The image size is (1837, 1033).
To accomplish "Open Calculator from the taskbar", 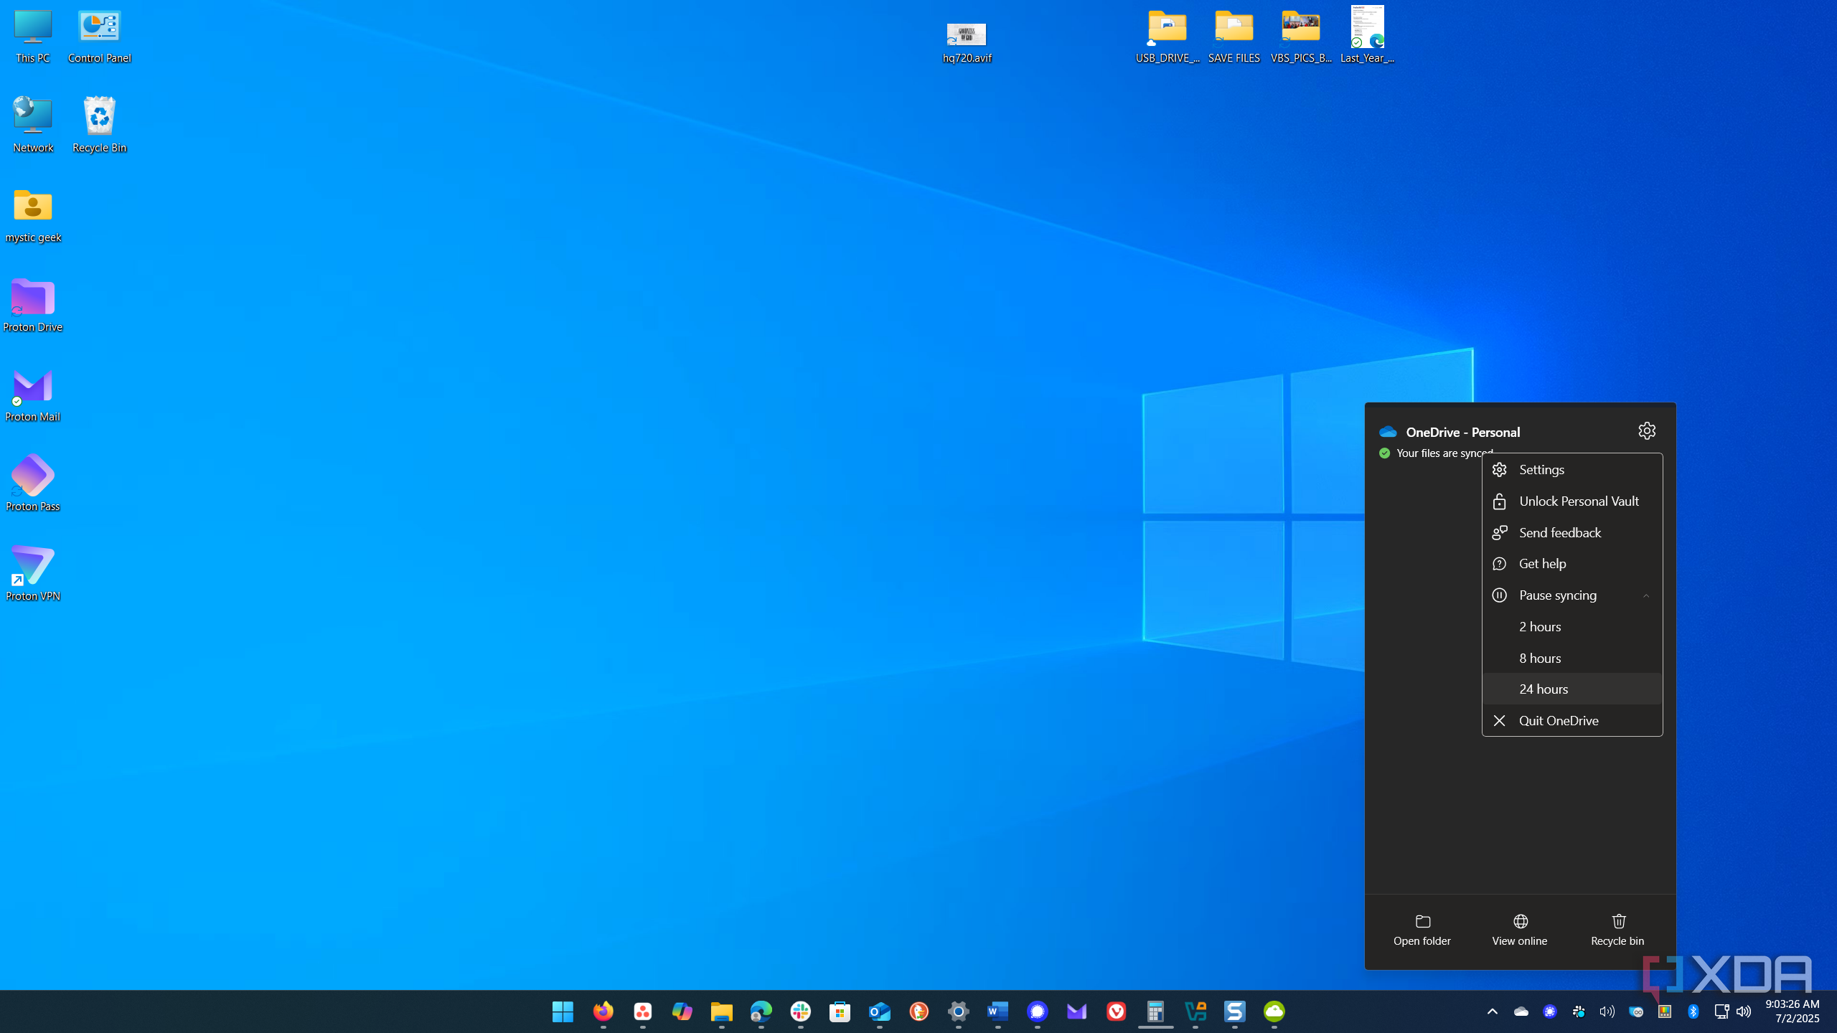I will coord(1155,1011).
